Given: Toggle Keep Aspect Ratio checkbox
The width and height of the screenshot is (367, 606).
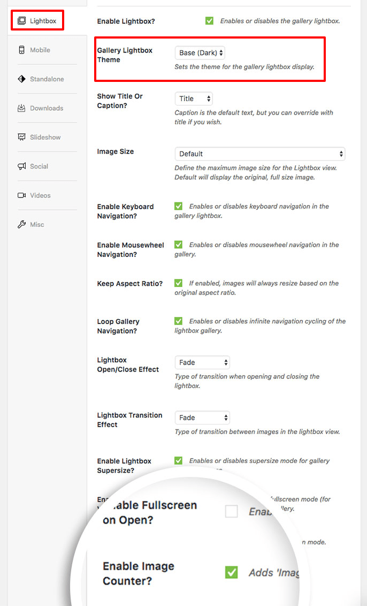Looking at the screenshot, I should point(178,283).
